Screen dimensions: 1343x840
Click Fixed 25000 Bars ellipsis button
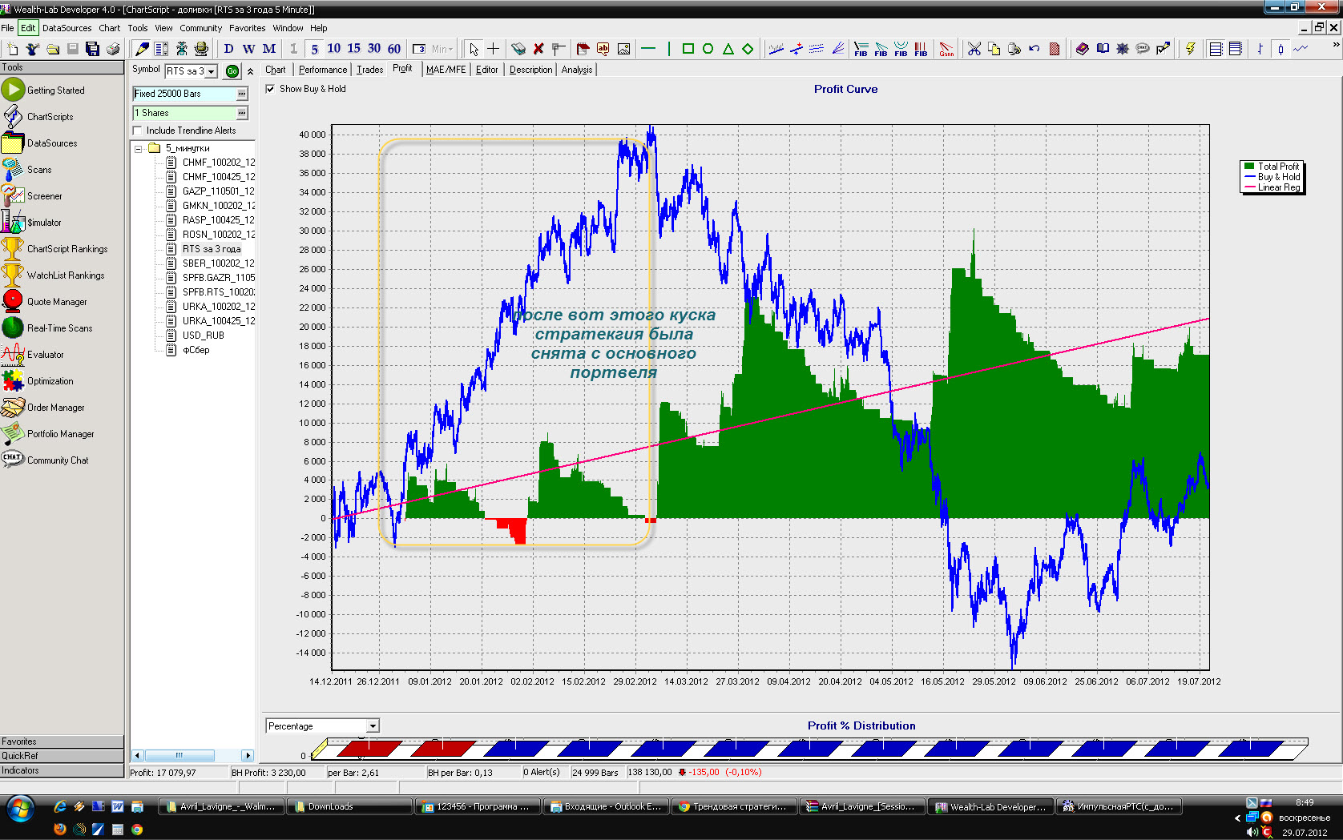(242, 94)
